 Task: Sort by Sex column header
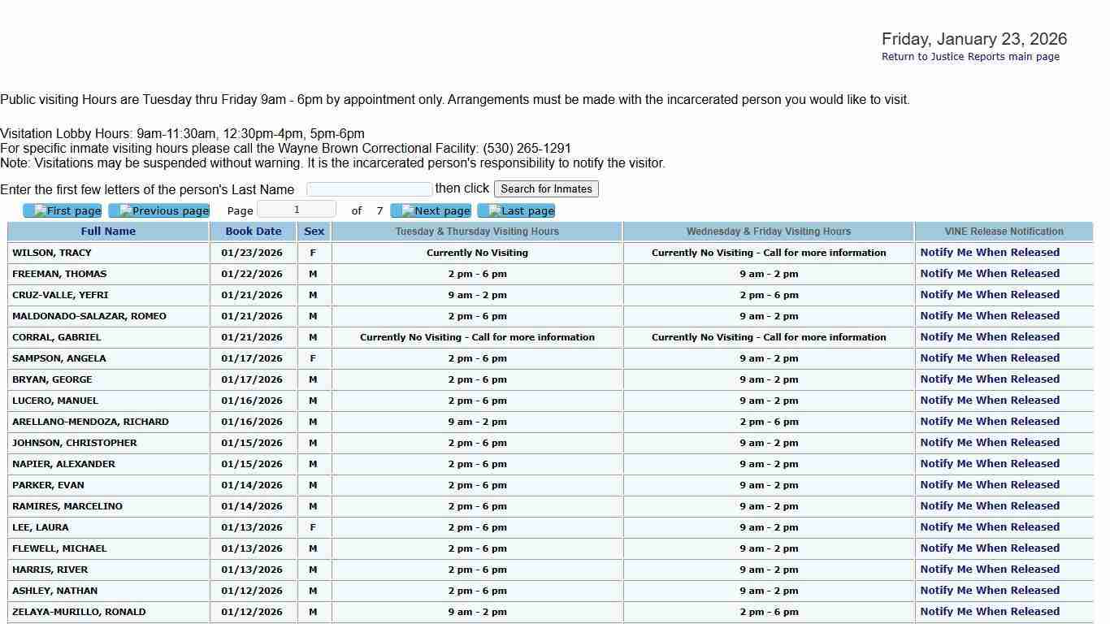pos(314,232)
